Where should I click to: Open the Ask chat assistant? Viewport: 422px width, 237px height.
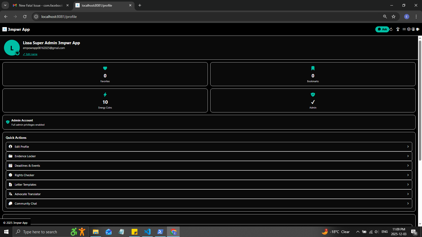[382, 29]
